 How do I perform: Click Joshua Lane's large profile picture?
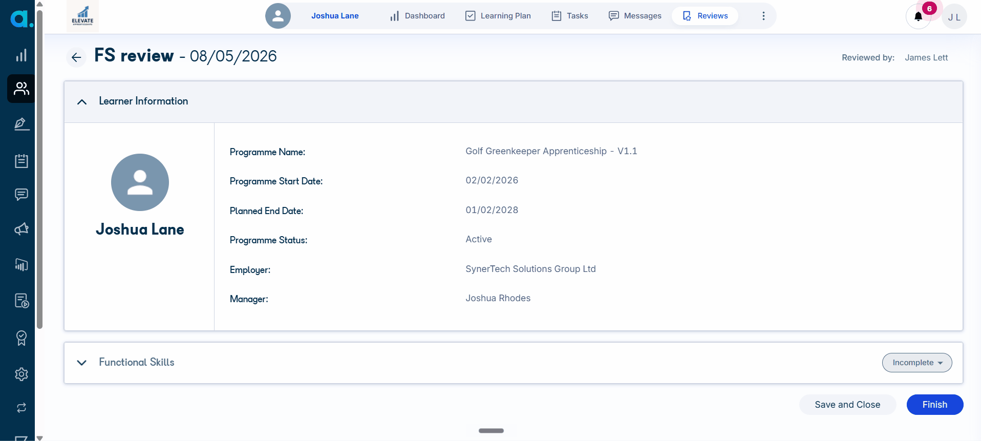(x=140, y=182)
